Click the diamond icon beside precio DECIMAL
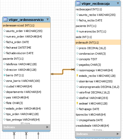 click(x=77, y=48)
